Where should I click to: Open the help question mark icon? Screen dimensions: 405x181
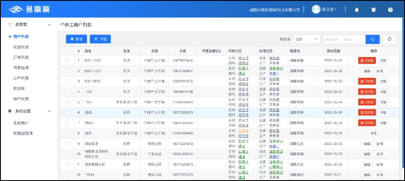pos(390,10)
